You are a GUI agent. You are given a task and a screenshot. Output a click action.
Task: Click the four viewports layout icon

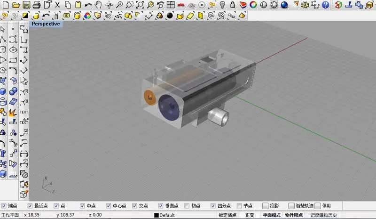[x=171, y=5]
